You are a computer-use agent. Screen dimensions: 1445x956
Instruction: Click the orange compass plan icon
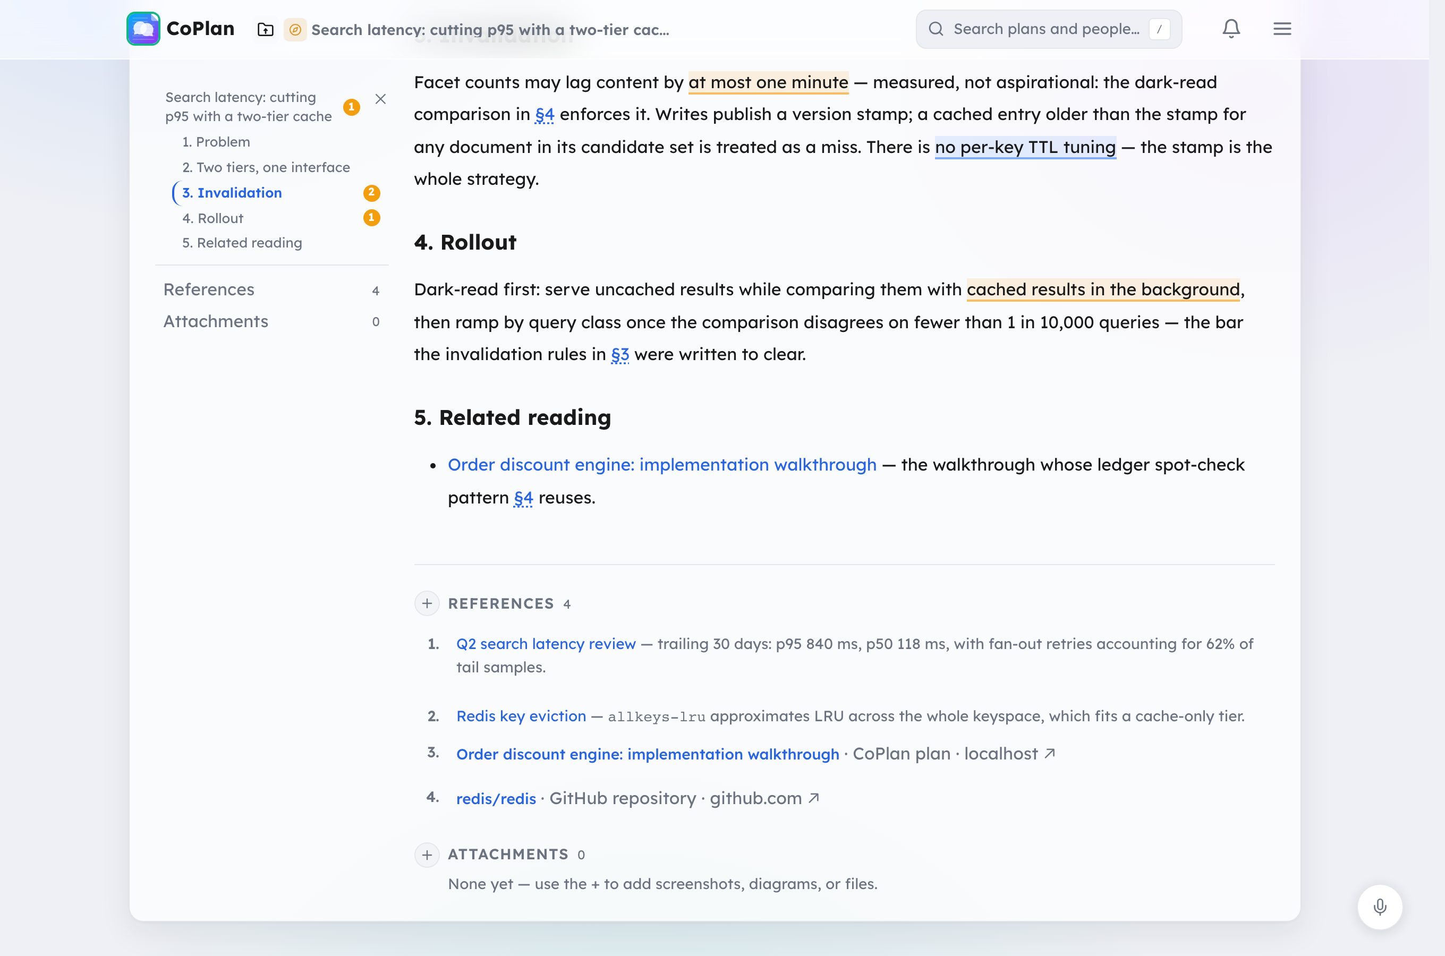[295, 29]
